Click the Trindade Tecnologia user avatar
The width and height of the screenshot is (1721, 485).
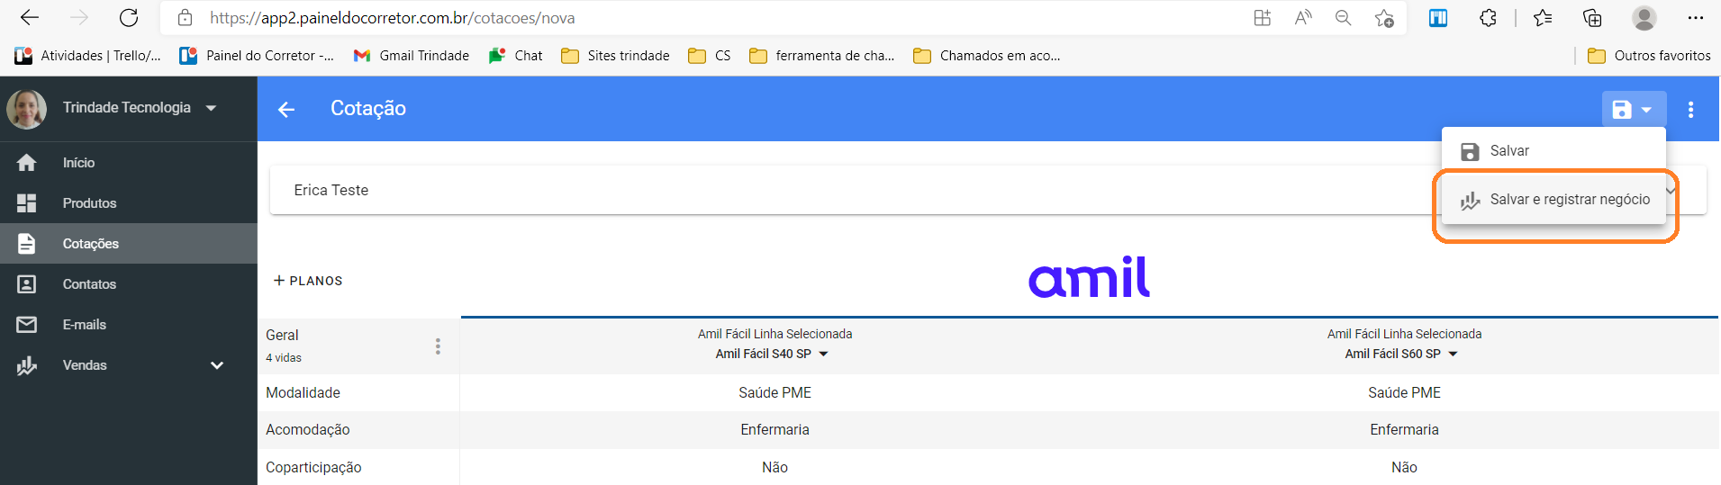click(26, 109)
